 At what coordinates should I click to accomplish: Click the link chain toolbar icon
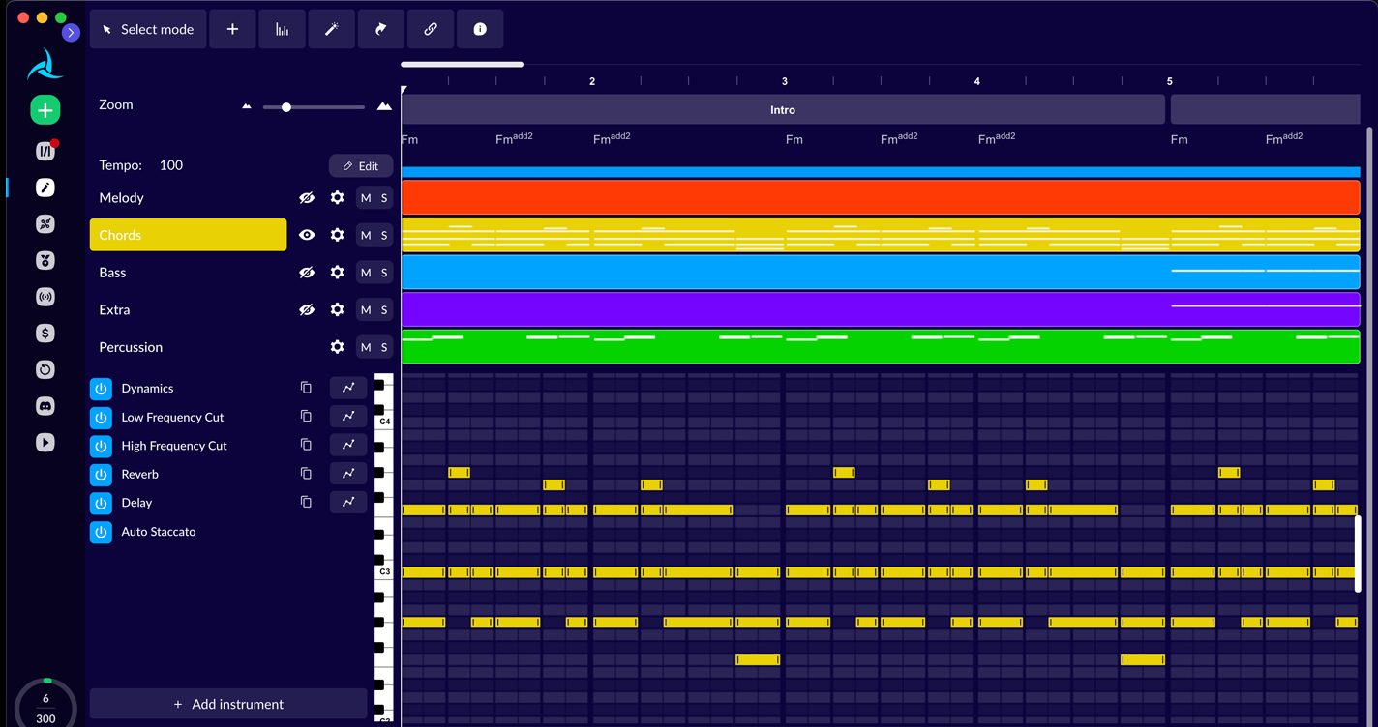(x=431, y=29)
